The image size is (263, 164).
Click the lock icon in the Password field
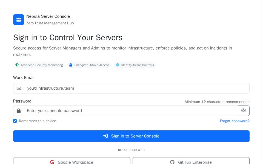(19, 111)
